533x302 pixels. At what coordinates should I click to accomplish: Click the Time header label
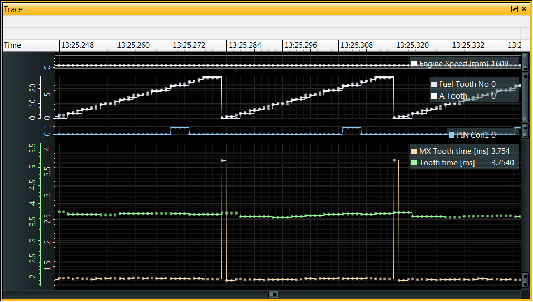[x=13, y=45]
